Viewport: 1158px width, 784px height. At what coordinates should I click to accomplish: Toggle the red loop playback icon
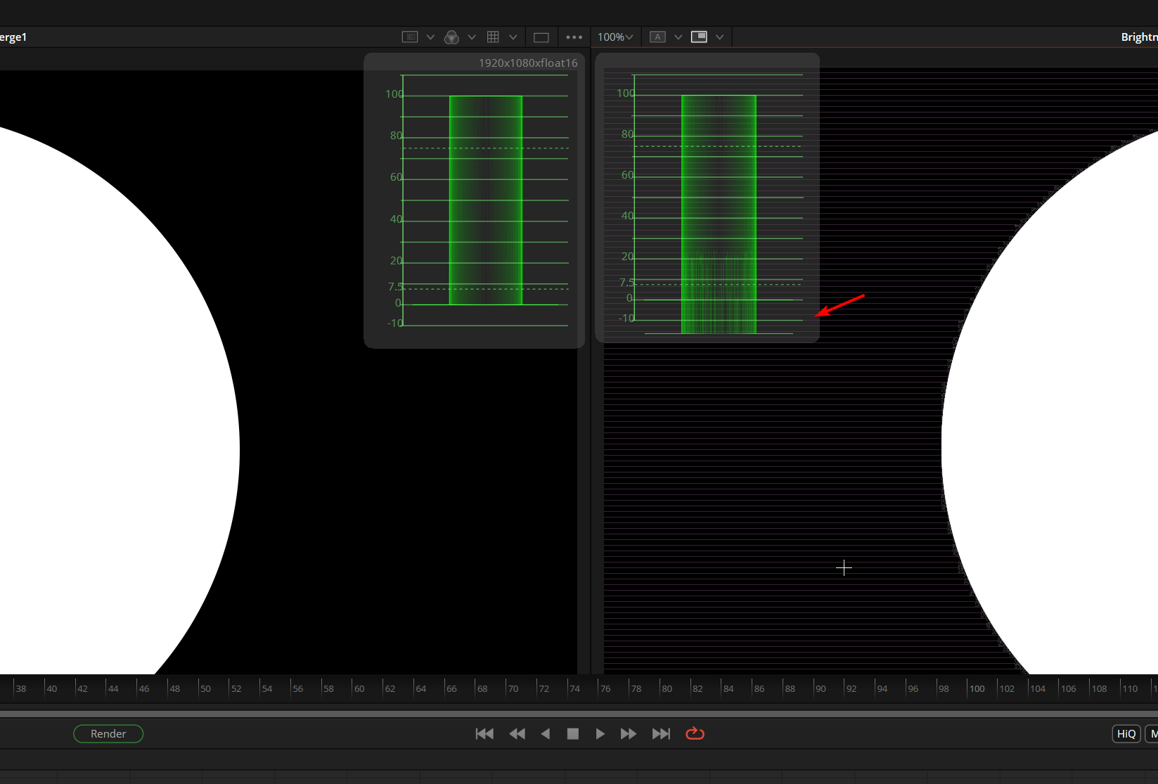pos(695,733)
